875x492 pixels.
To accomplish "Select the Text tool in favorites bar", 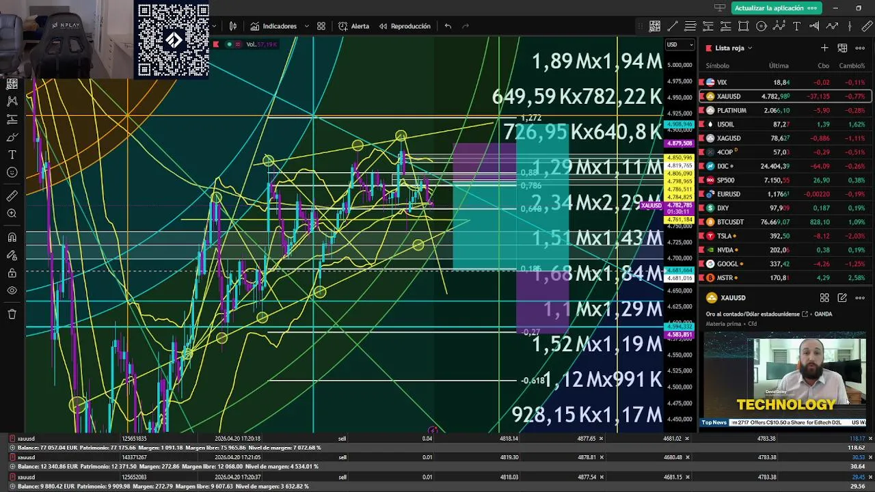I will pos(797,26).
